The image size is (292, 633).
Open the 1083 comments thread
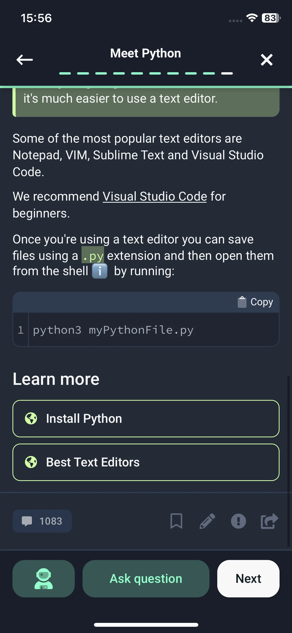point(42,521)
